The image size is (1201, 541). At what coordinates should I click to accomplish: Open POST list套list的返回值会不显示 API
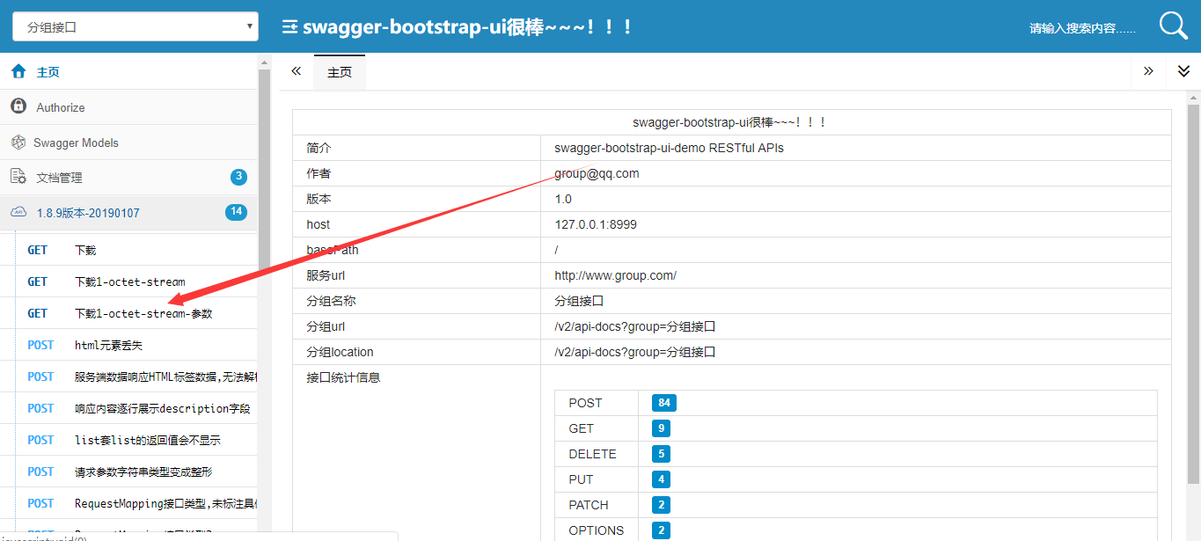point(128,440)
